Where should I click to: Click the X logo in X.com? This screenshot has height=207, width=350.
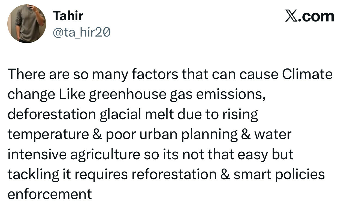click(291, 16)
